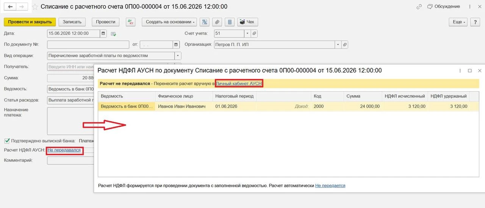Click the По документу № input field
Screen dimensions: 485x208
tap(89, 45)
